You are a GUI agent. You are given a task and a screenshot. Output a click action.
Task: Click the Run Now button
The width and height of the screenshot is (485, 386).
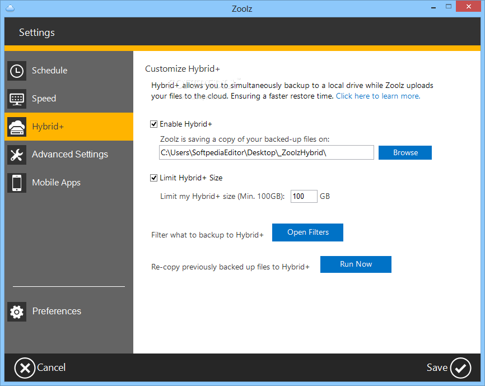click(356, 264)
